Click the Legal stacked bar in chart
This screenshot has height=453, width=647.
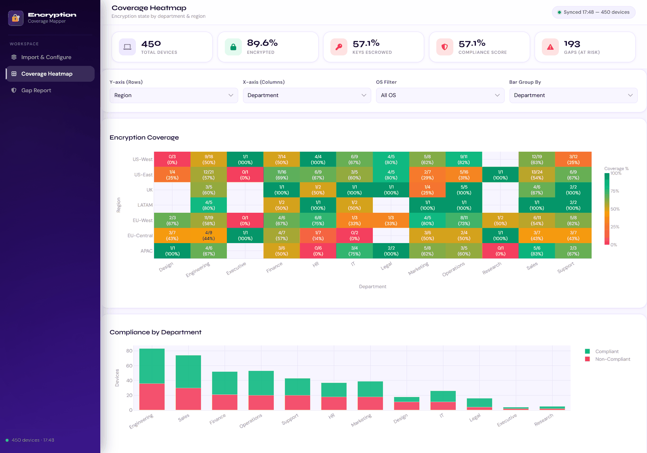(480, 404)
